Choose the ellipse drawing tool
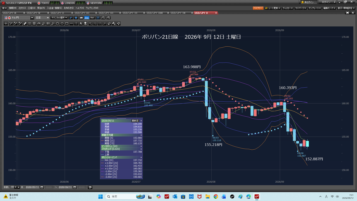Image resolution: width=357 pixels, height=201 pixels. [62, 23]
